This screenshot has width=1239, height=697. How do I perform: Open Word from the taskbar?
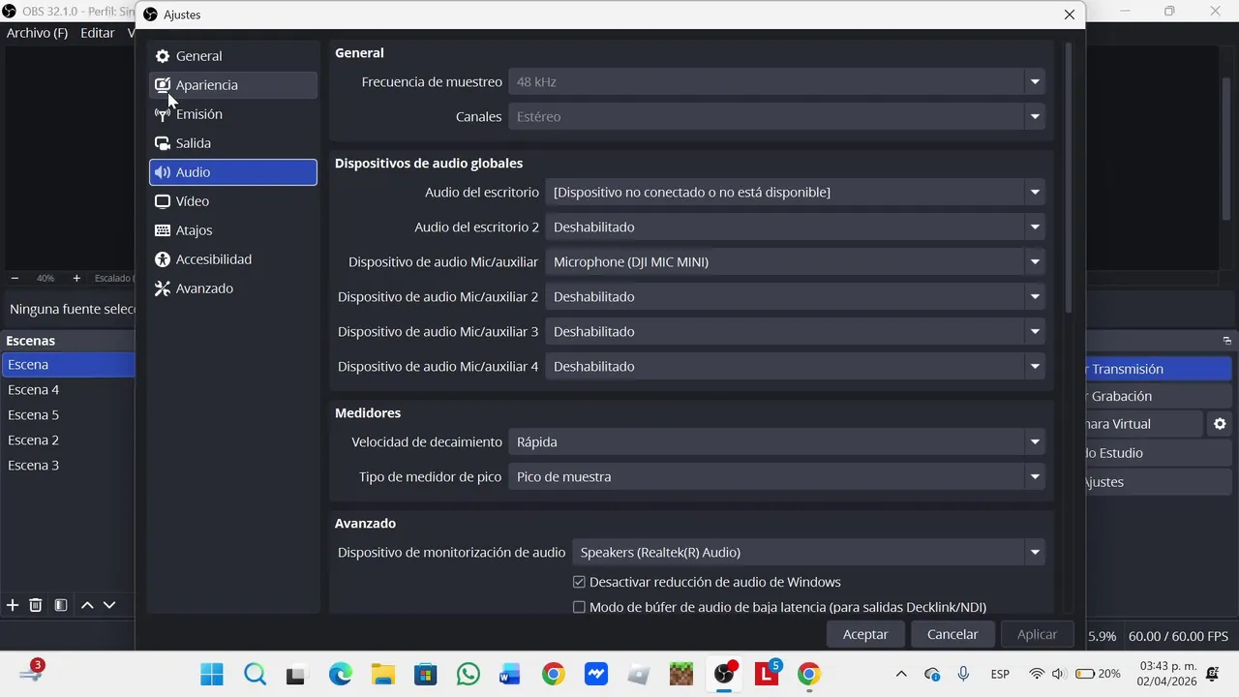[510, 674]
